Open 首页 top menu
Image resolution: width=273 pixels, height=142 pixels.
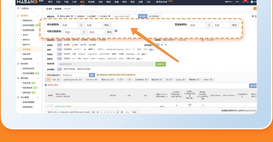tap(50, 2)
